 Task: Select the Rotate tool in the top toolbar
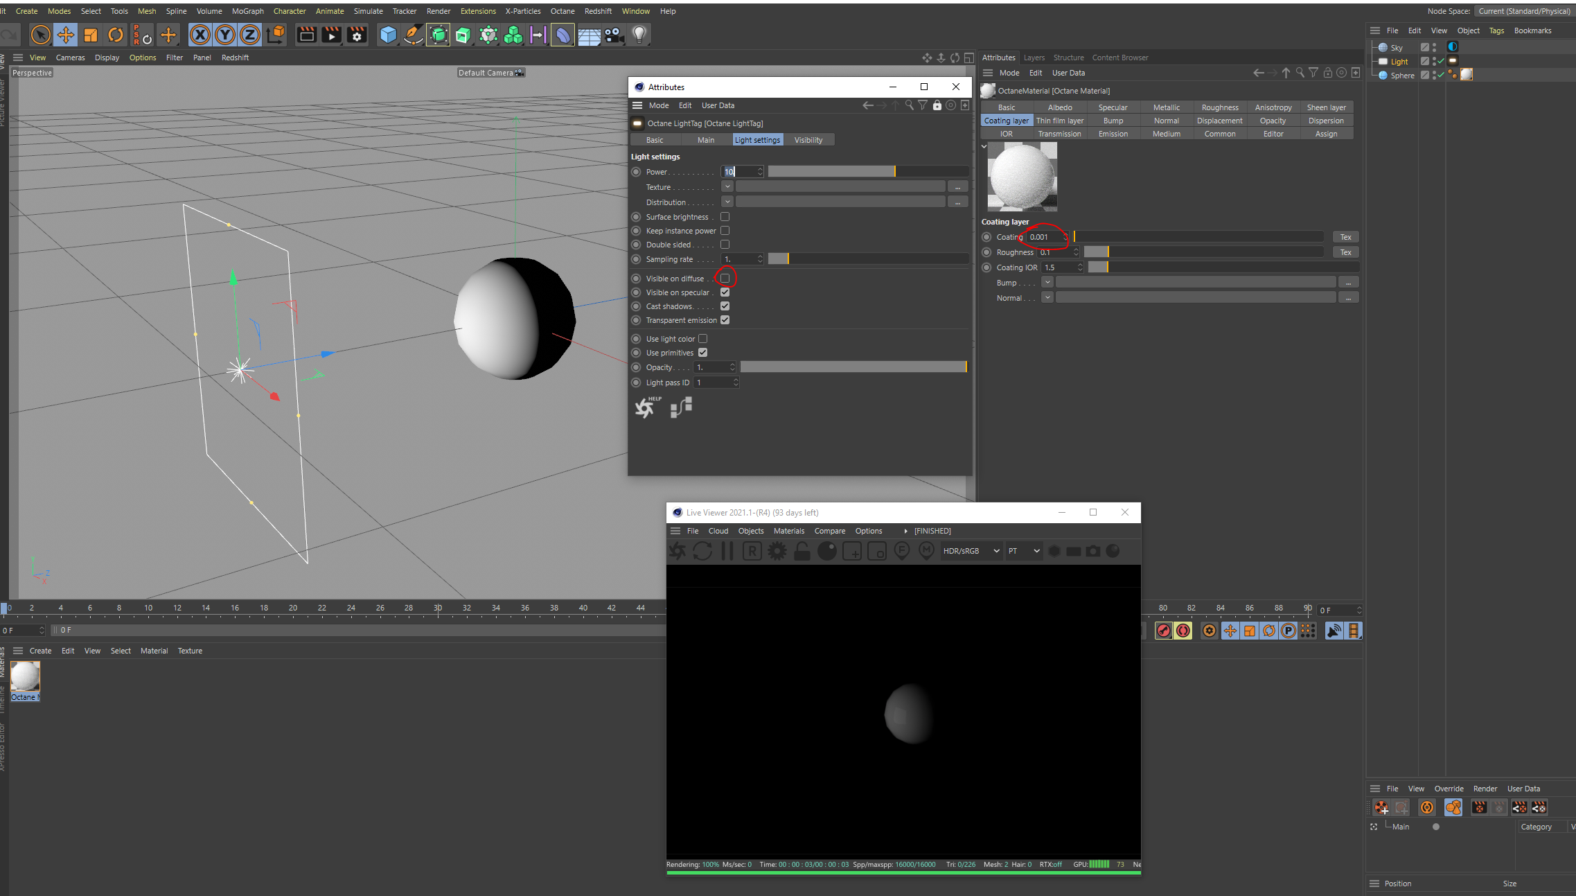pos(116,35)
